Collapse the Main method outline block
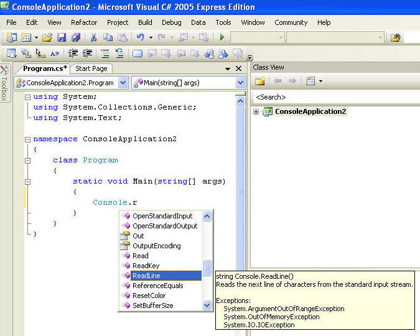This screenshot has height=336, width=420. point(27,181)
